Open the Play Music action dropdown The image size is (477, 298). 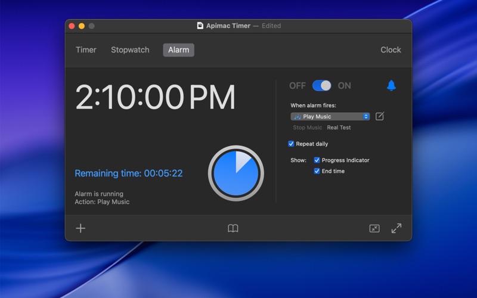pos(330,117)
